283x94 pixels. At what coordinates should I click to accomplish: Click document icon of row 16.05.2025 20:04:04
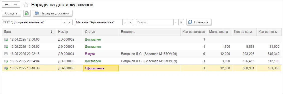coord(6,61)
